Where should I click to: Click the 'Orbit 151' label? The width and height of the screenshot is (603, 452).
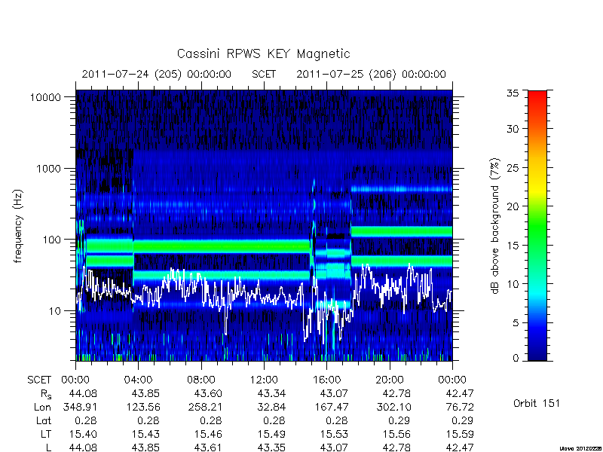537,403
